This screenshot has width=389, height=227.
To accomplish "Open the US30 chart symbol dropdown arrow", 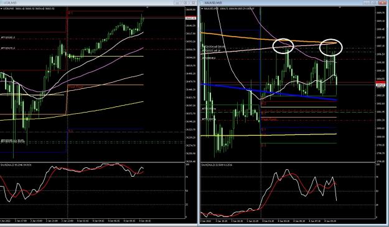I will tap(1, 9).
